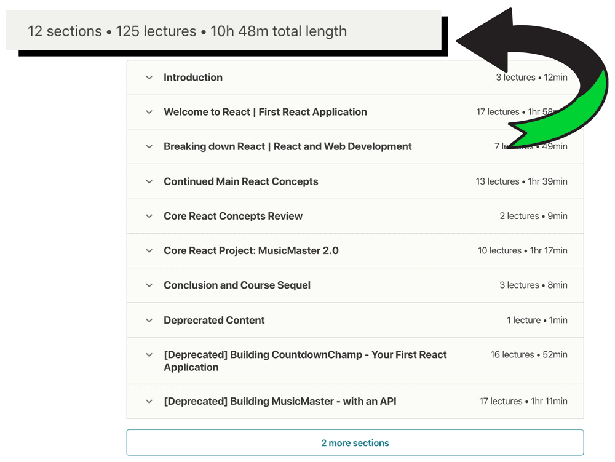615x462 pixels.
Task: Toggle chevron for Continued Main React Concepts
Action: [149, 181]
